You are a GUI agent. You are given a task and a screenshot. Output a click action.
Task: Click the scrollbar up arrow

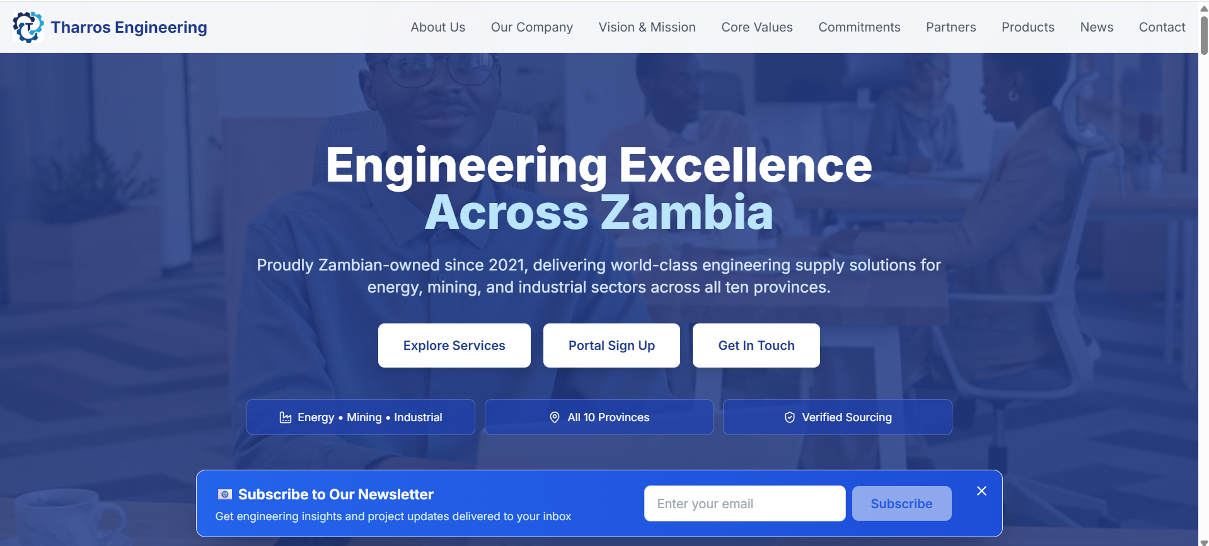click(x=1204, y=9)
